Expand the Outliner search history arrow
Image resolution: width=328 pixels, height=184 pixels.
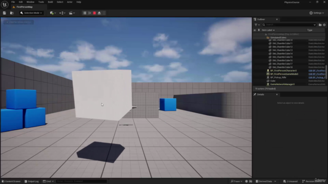click(314, 25)
